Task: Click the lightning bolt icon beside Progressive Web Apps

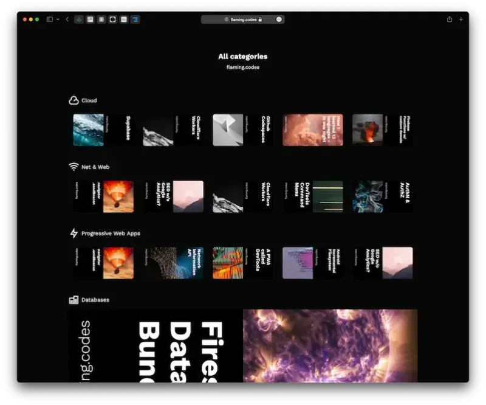Action: (74, 233)
